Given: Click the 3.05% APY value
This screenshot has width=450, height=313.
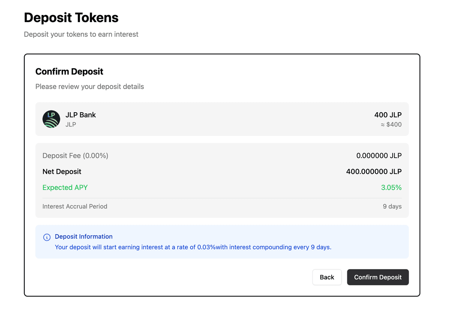Looking at the screenshot, I should (x=391, y=187).
